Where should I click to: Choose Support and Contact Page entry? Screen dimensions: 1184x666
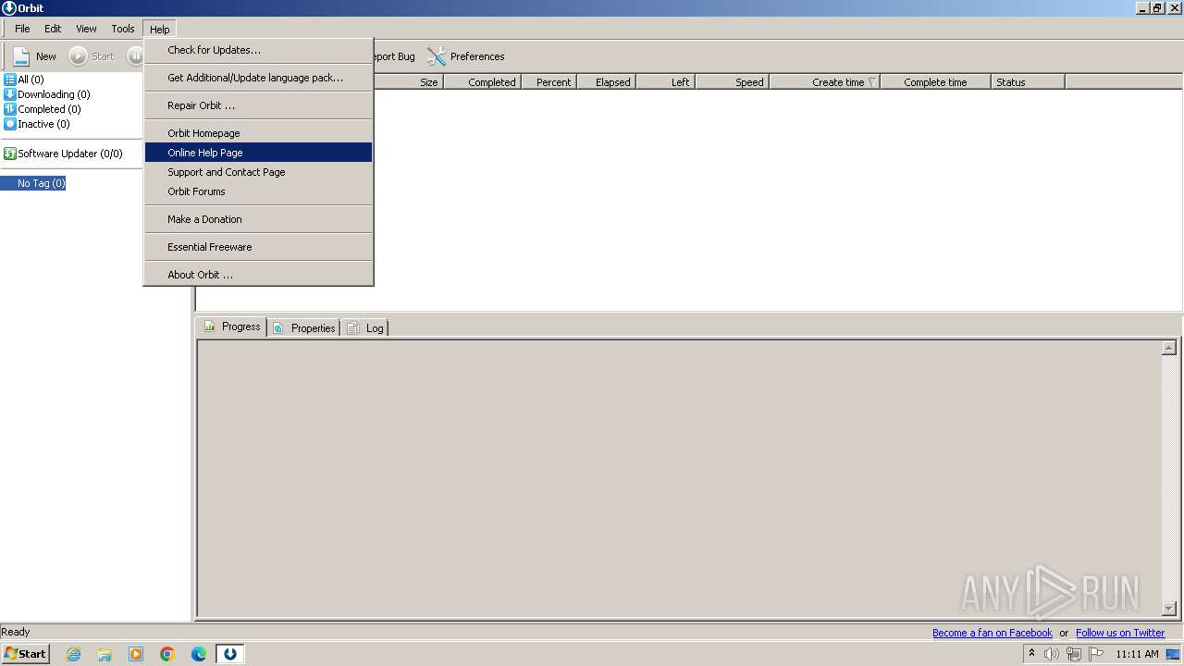tap(258, 172)
